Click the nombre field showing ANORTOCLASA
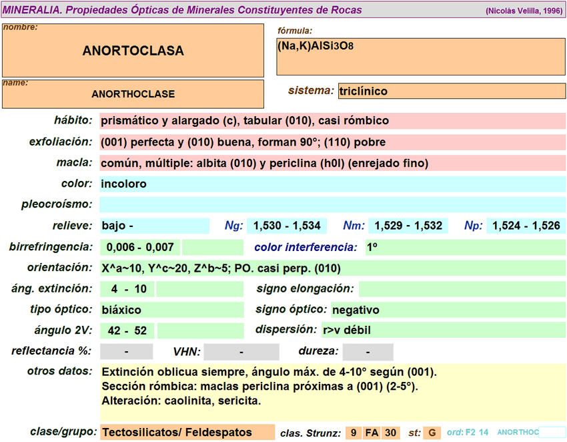Screen dimensions: 567x442 point(133,51)
